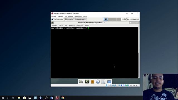This screenshot has width=178, height=100.
Task: Open the terminal's Editar menu
Action: click(x=61, y=26)
